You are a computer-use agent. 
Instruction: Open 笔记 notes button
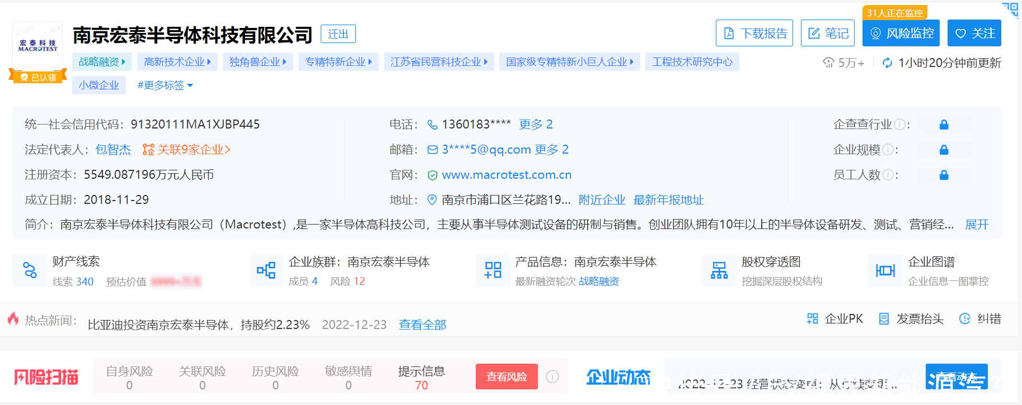point(828,33)
